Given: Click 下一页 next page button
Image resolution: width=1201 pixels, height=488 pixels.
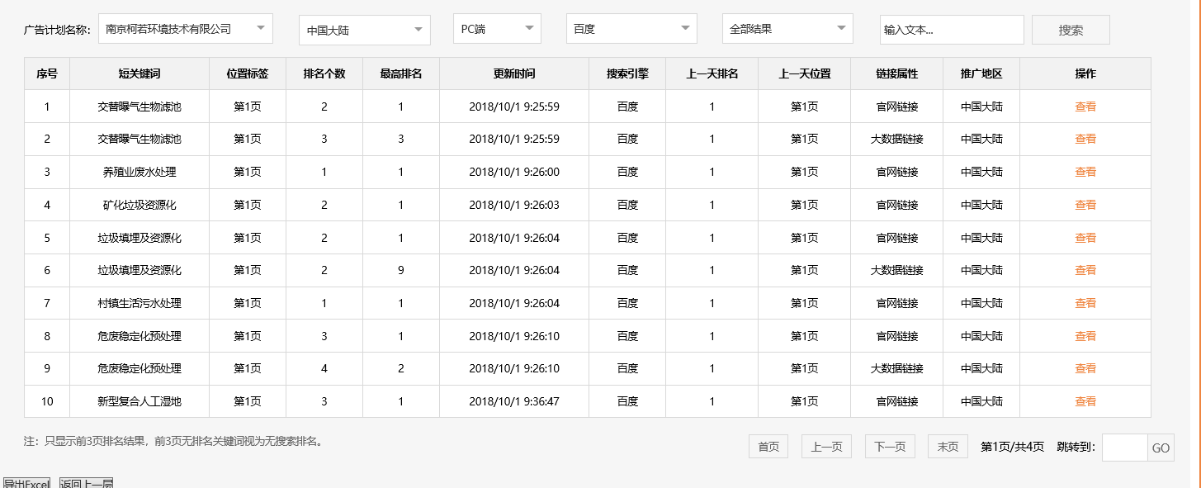Looking at the screenshot, I should click(889, 446).
